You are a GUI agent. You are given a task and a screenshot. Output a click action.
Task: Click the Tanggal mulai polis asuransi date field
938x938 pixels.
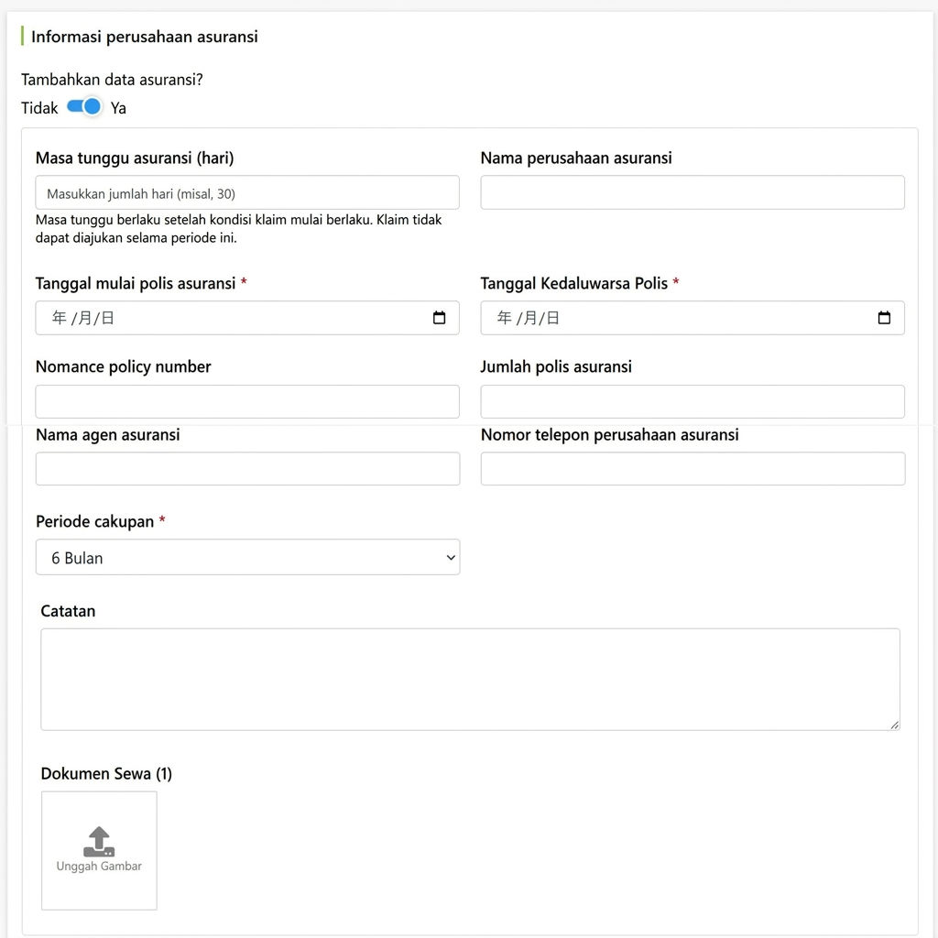(247, 318)
